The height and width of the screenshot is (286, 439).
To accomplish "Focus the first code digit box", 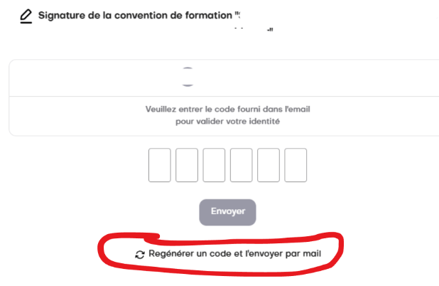I will pyautogui.click(x=160, y=165).
